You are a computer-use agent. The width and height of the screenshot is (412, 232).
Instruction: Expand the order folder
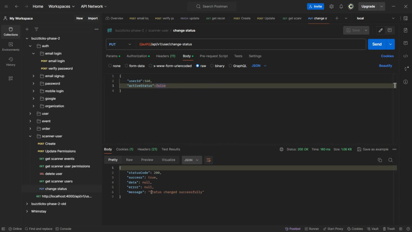30,129
